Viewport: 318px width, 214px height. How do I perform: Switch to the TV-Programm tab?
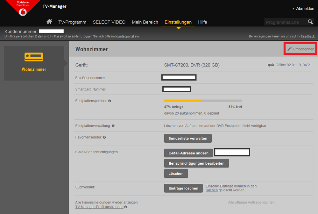pos(72,22)
